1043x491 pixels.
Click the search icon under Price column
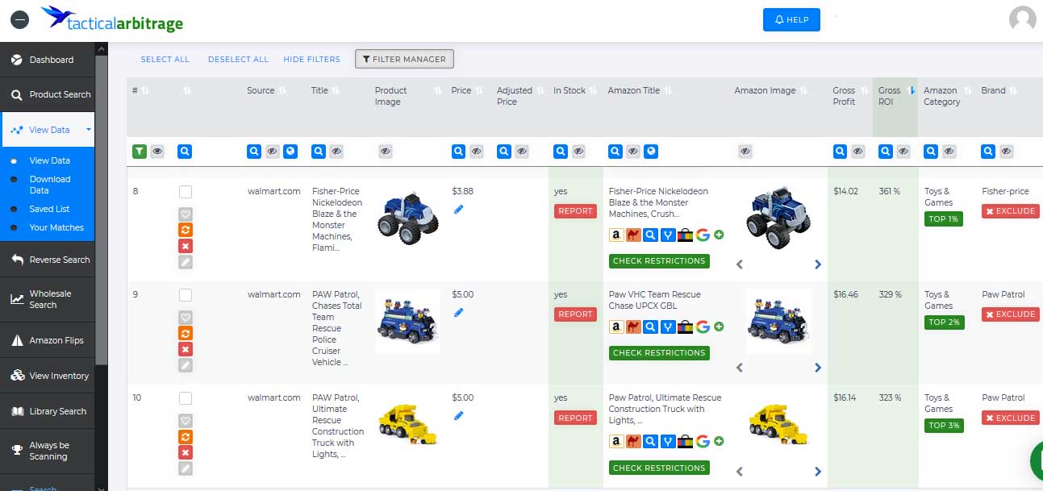click(x=458, y=151)
